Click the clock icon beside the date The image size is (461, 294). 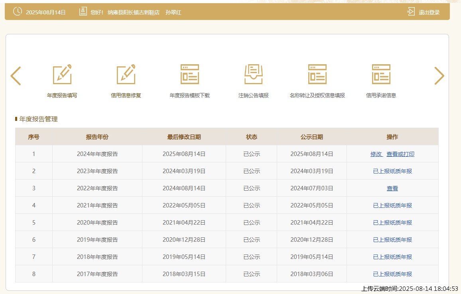point(17,12)
